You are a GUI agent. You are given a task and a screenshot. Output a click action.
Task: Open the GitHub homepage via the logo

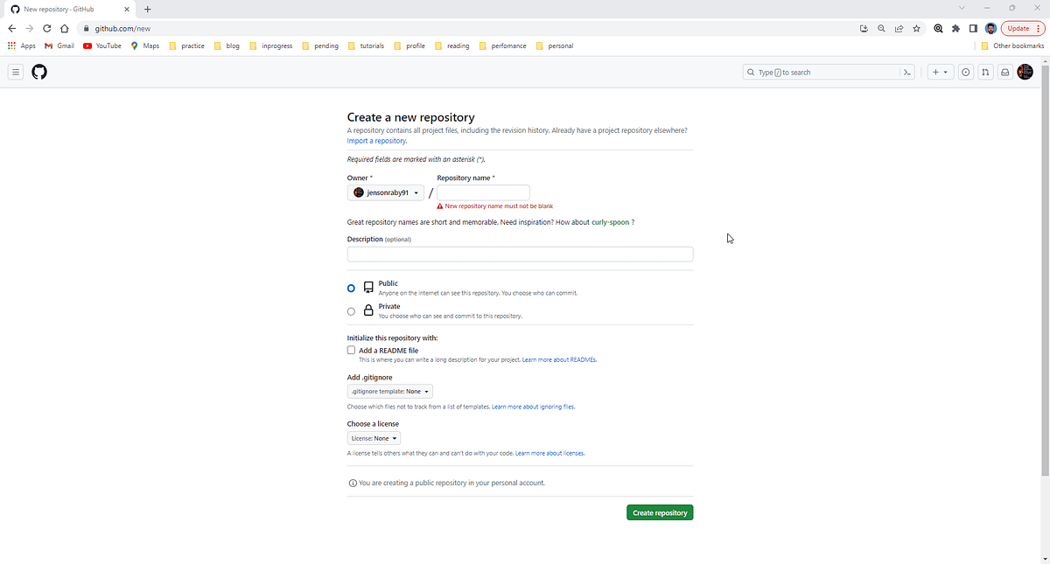tap(38, 72)
